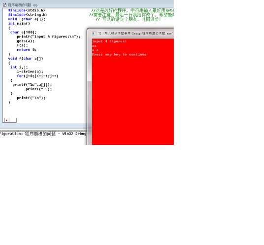Place cursor on the #include<stdio.h> line

tap(27, 10)
